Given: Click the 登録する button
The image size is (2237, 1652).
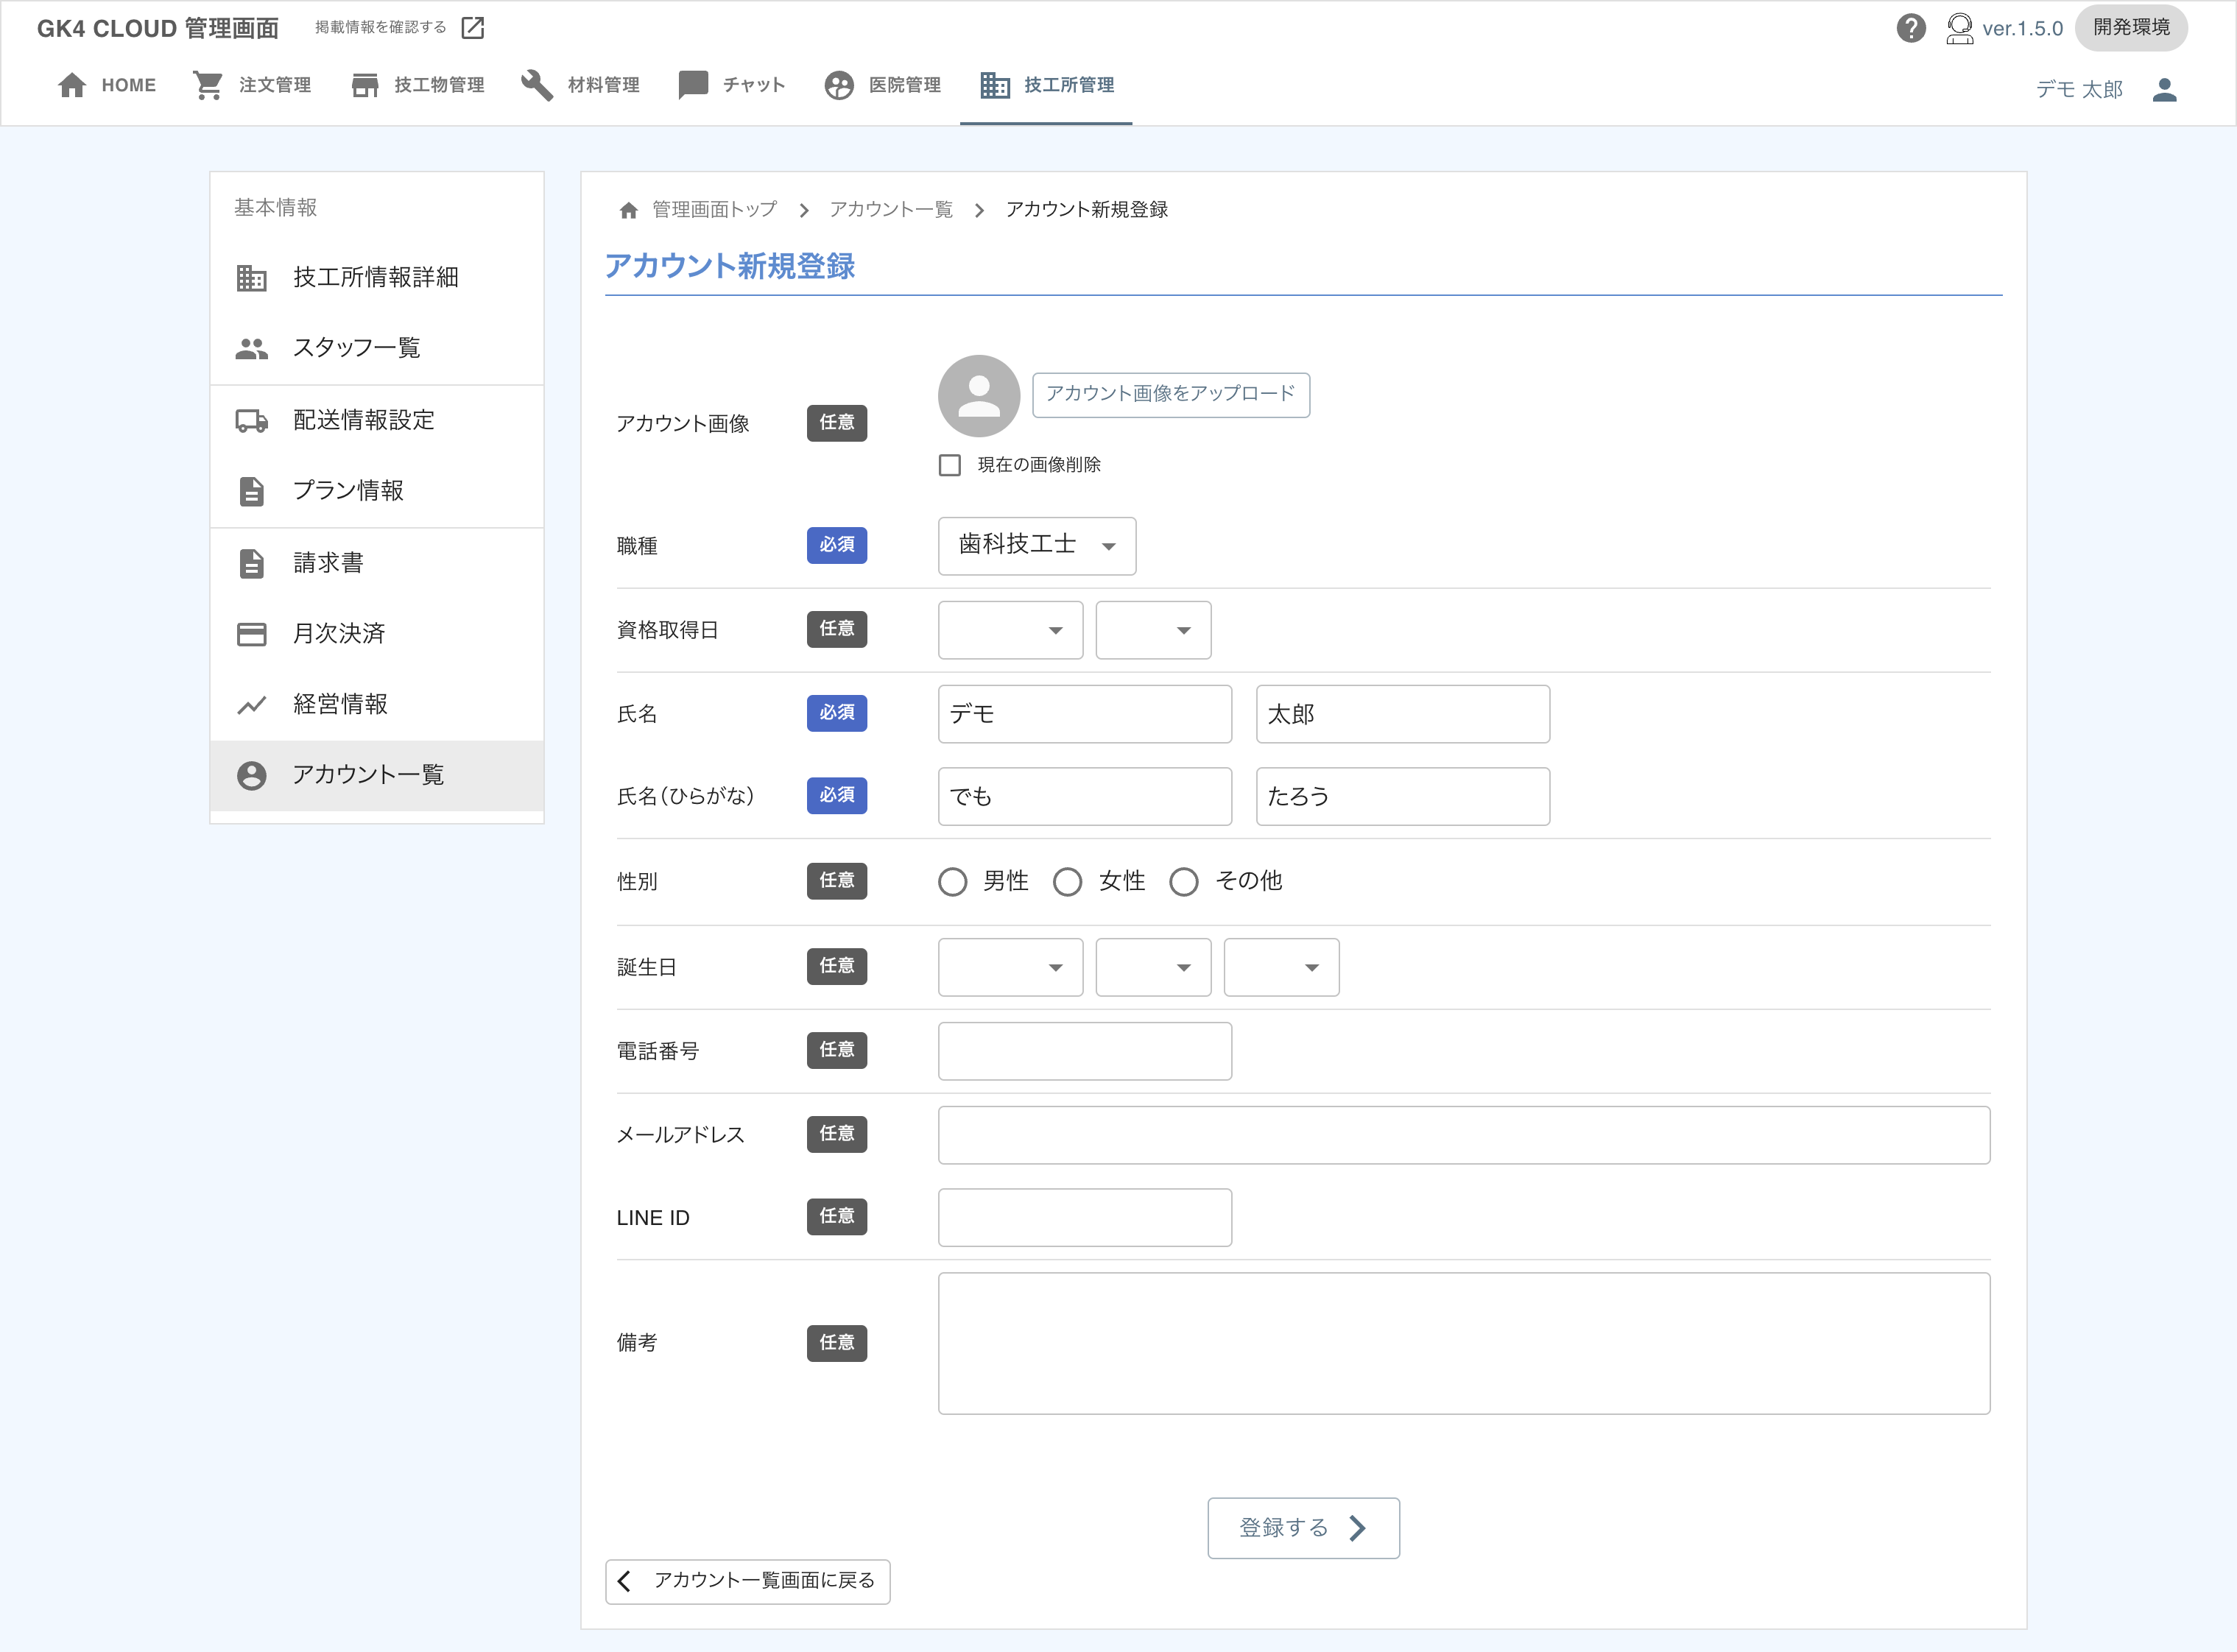Looking at the screenshot, I should tap(1302, 1528).
